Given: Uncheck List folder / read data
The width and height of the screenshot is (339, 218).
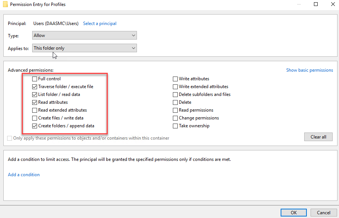Looking at the screenshot, I should point(35,94).
